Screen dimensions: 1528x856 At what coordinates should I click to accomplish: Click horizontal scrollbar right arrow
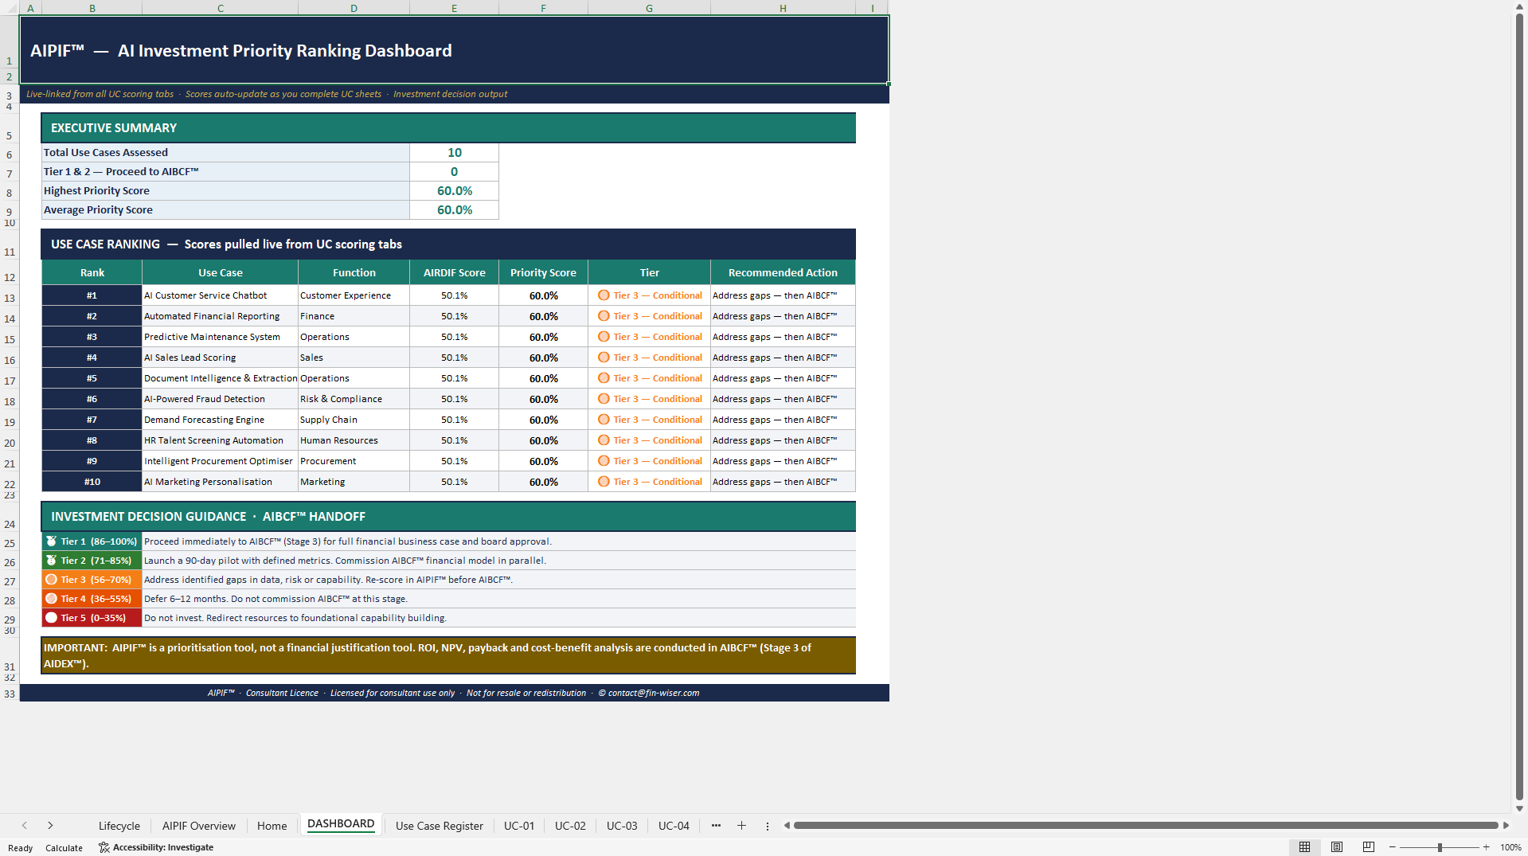point(1506,826)
